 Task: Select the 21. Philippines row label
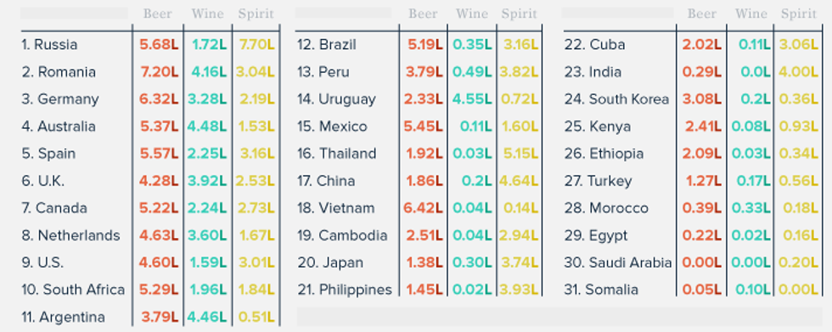click(x=345, y=290)
